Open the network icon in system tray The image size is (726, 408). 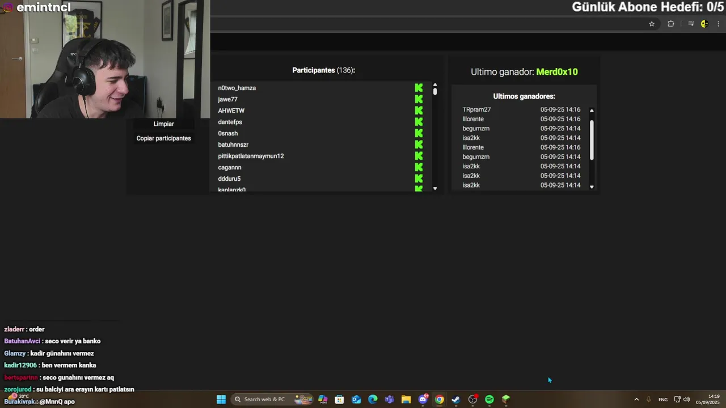677,399
